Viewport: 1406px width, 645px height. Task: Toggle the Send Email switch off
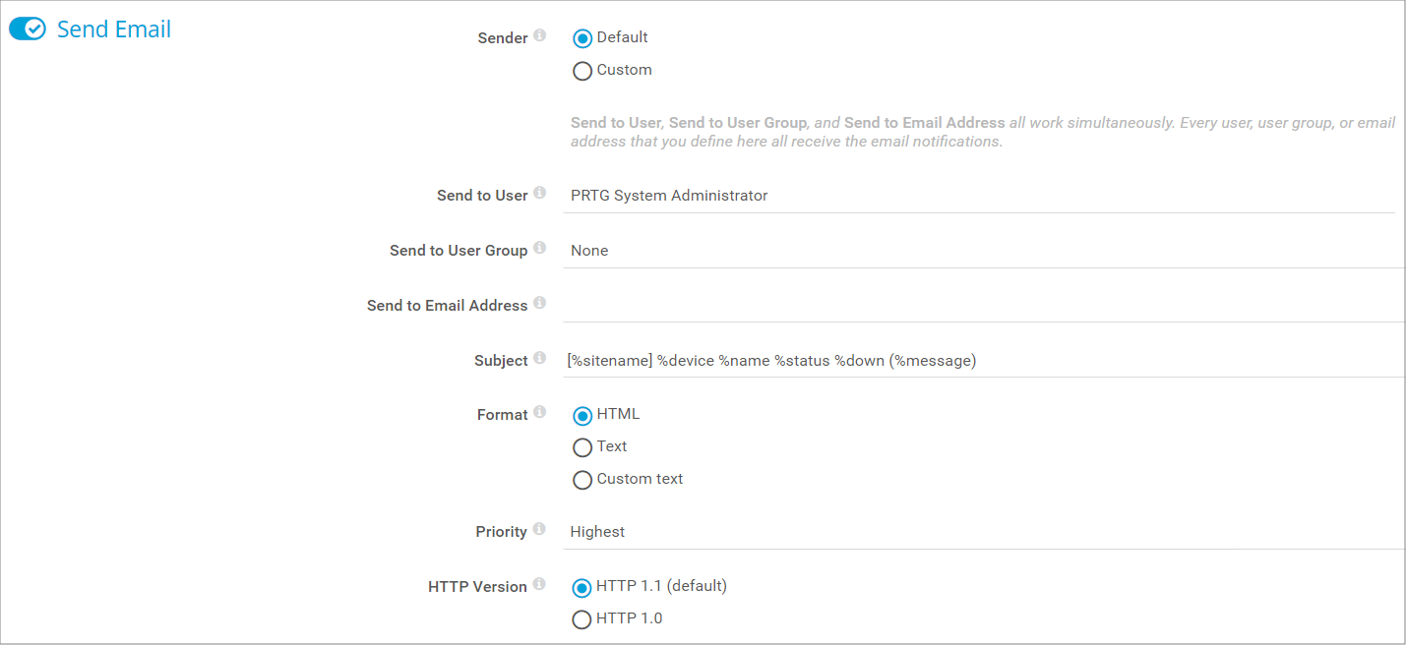(x=28, y=29)
